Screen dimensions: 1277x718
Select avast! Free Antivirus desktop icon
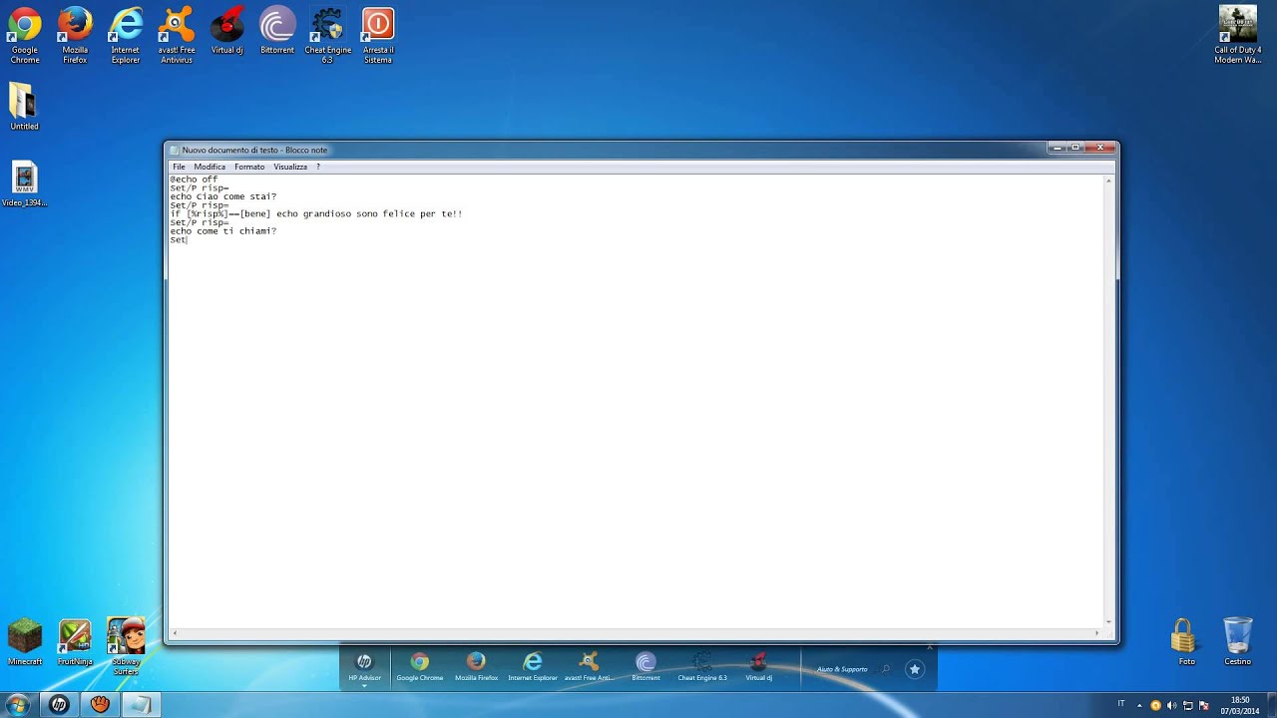[x=177, y=35]
